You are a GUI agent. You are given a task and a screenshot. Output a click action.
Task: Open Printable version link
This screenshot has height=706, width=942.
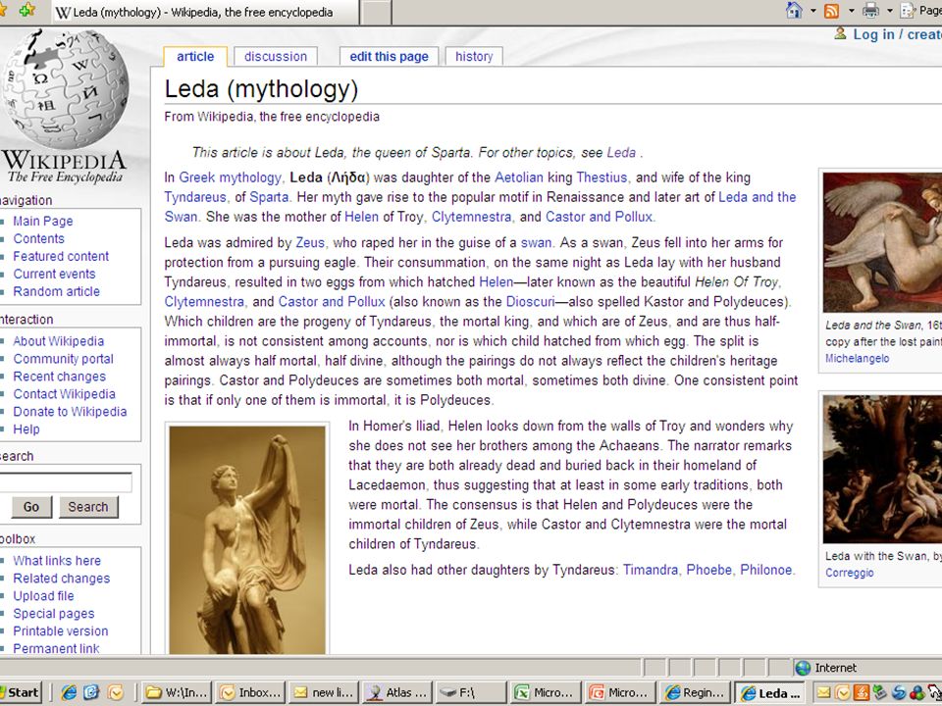coord(61,630)
